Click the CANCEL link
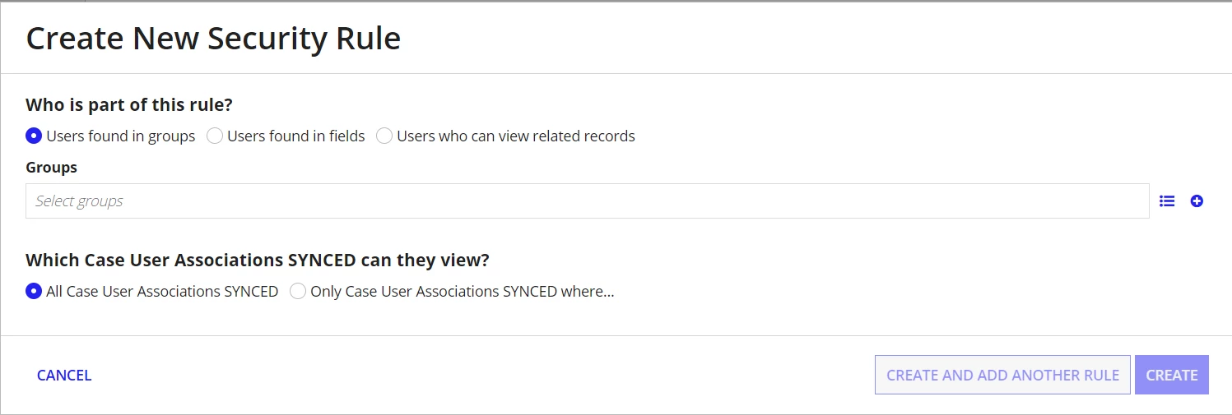 [x=64, y=375]
